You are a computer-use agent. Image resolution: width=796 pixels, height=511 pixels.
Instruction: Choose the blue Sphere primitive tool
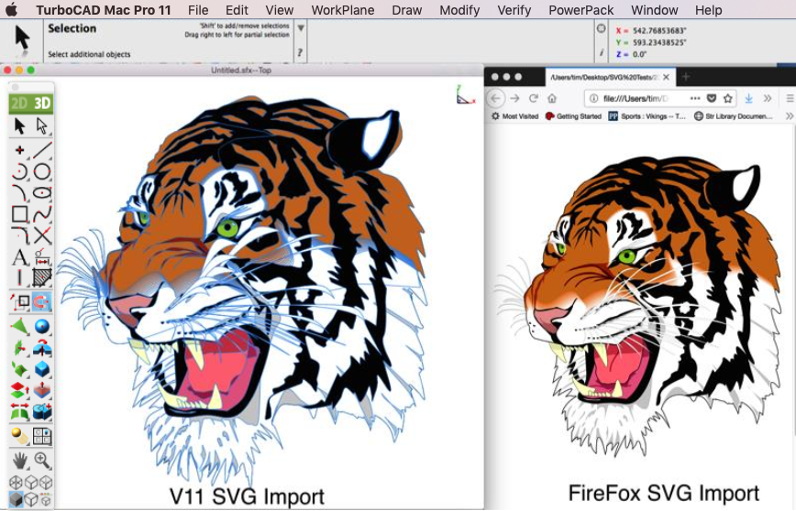41,326
